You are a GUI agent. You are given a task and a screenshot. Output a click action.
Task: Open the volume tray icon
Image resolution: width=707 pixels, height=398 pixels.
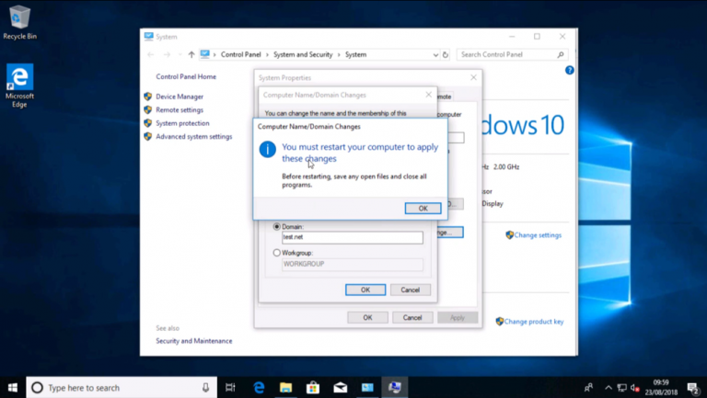tap(635, 388)
